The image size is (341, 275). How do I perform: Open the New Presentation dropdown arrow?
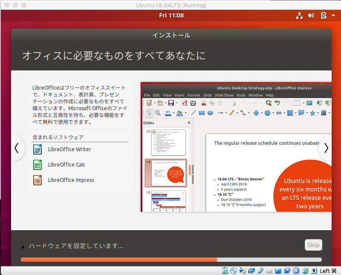155,103
